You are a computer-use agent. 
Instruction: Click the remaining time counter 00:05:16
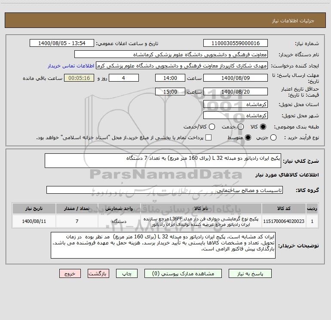(79, 78)
